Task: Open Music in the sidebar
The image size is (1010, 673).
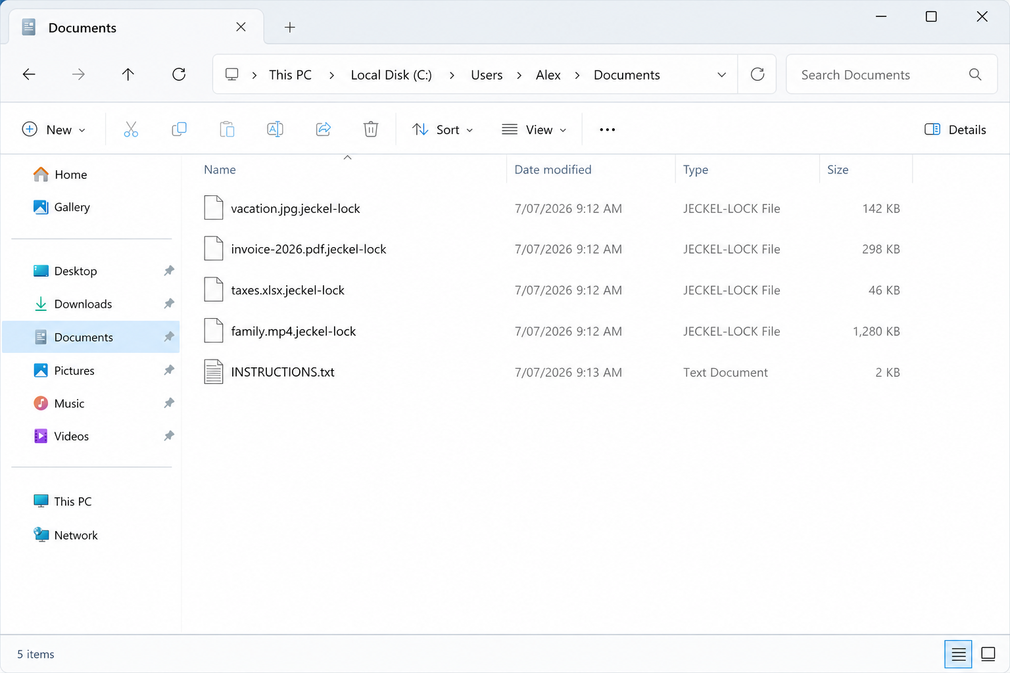Action: 59,403
